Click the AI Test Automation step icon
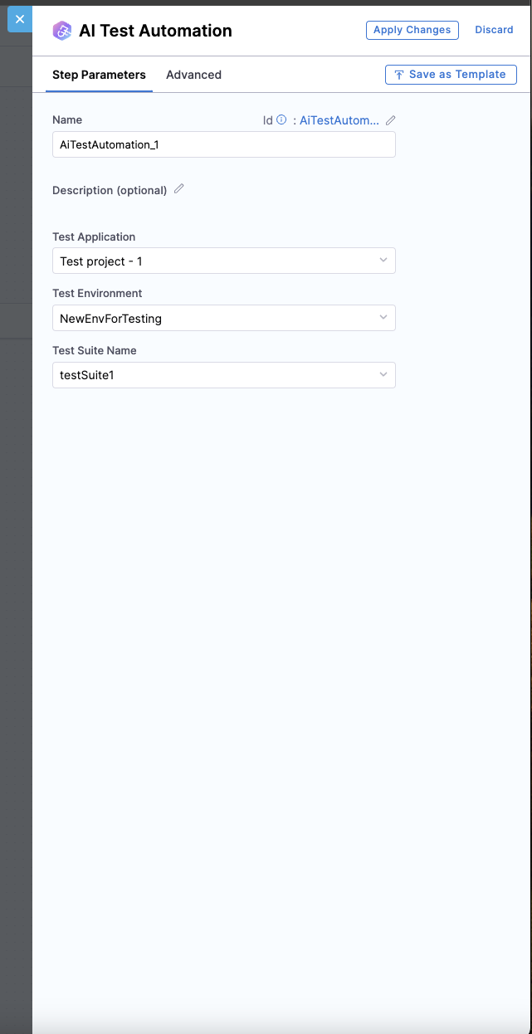 pyautogui.click(x=62, y=30)
